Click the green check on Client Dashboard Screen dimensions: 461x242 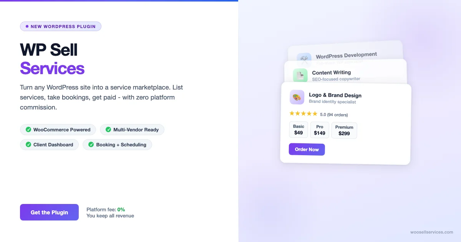pyautogui.click(x=28, y=145)
